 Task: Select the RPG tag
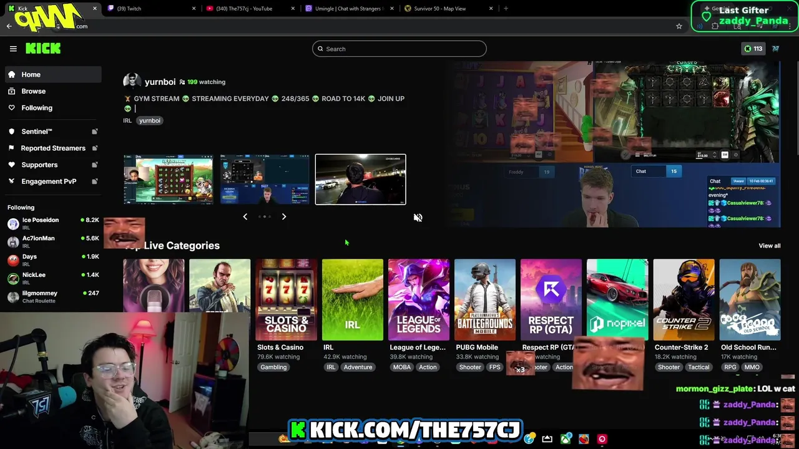[x=730, y=367]
